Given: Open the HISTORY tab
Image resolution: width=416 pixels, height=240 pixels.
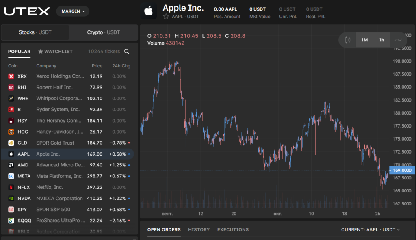Looking at the screenshot, I should 199,230.
